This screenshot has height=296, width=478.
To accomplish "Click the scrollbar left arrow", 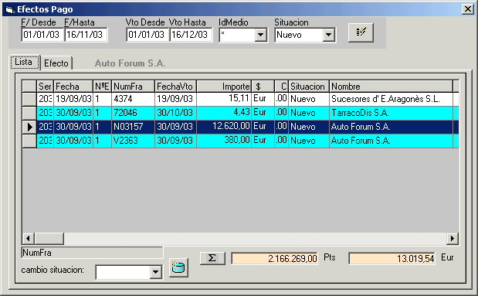I will [29, 238].
